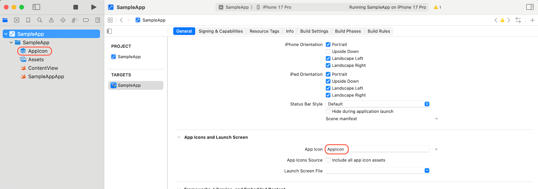Collapse App Icons and Launch Screen section

point(179,137)
